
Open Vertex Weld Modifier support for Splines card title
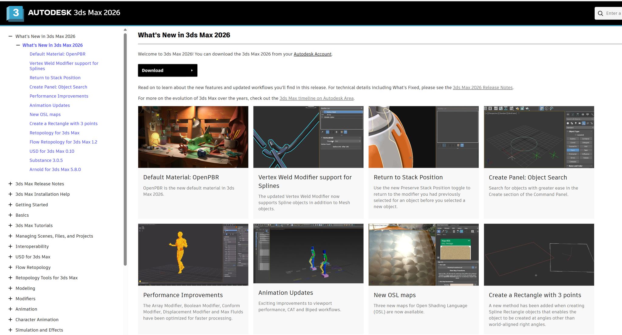[x=305, y=181]
